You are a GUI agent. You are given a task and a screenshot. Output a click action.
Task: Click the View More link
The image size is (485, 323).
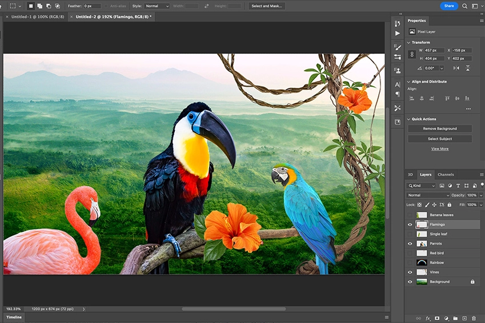click(x=439, y=148)
